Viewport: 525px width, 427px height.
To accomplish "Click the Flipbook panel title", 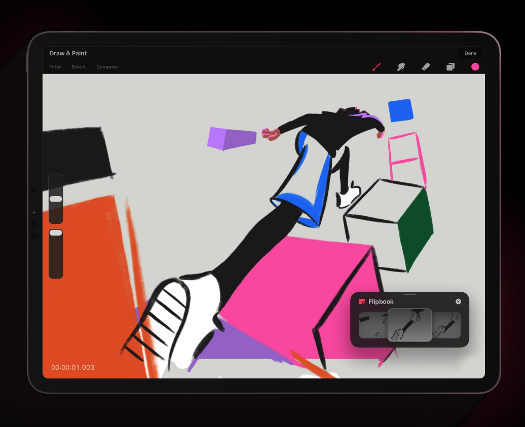I will 381,301.
